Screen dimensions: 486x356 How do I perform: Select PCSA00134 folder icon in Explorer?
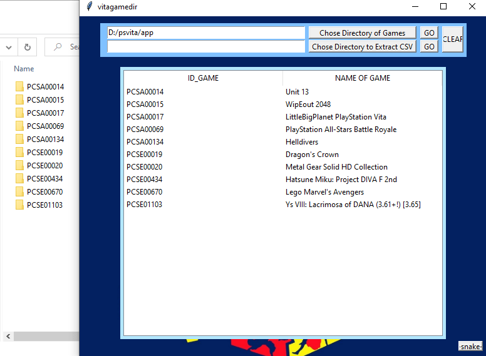(x=19, y=139)
